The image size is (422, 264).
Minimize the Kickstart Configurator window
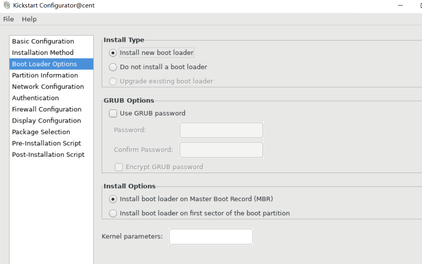400,6
